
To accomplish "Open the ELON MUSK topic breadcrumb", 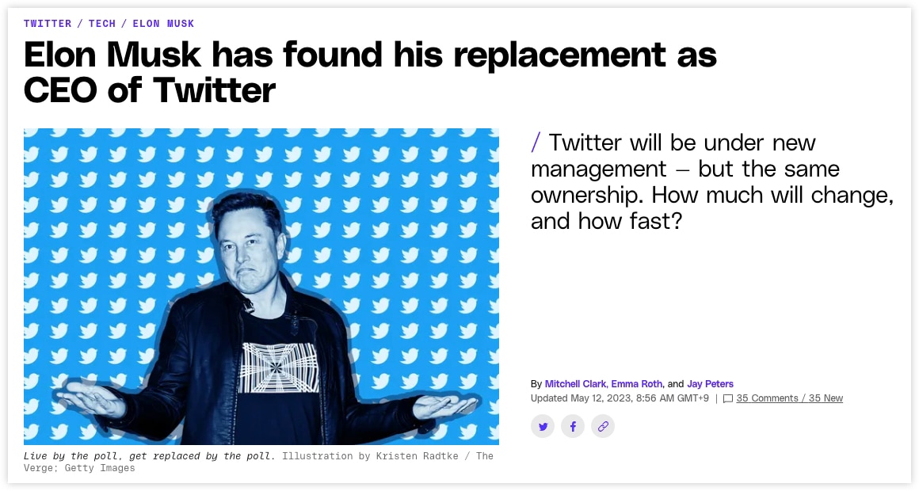I will pyautogui.click(x=163, y=24).
